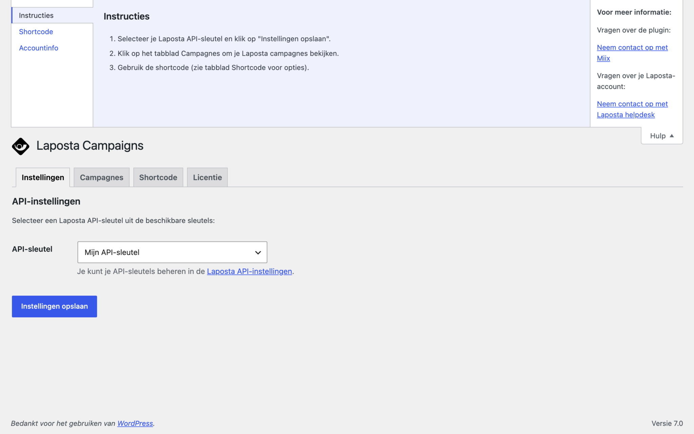Switch to the Campagnes tab
Screen dimensions: 694x434
point(102,177)
